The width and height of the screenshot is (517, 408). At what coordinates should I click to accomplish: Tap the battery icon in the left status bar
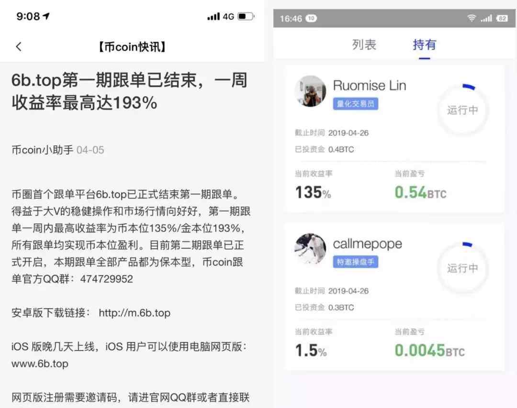246,16
